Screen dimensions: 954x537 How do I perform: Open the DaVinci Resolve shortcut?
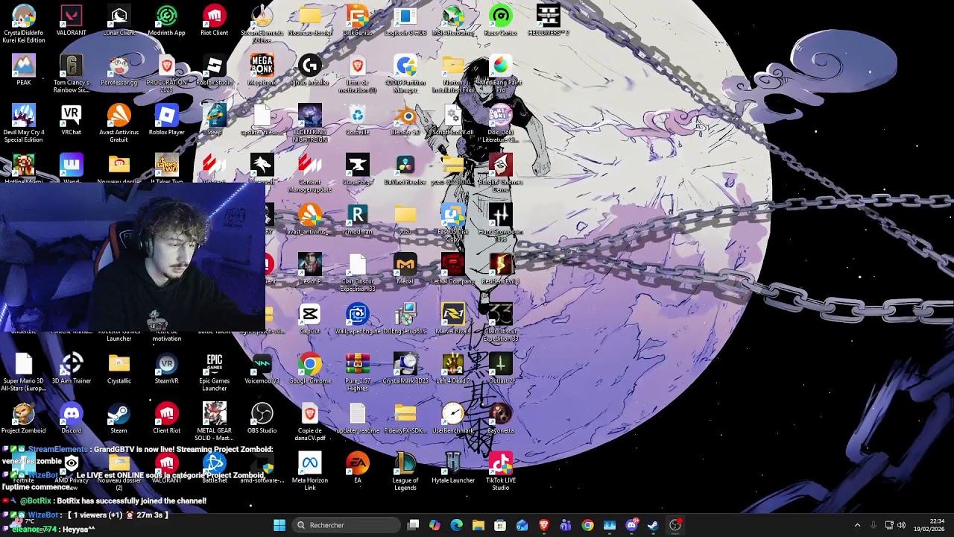(405, 169)
